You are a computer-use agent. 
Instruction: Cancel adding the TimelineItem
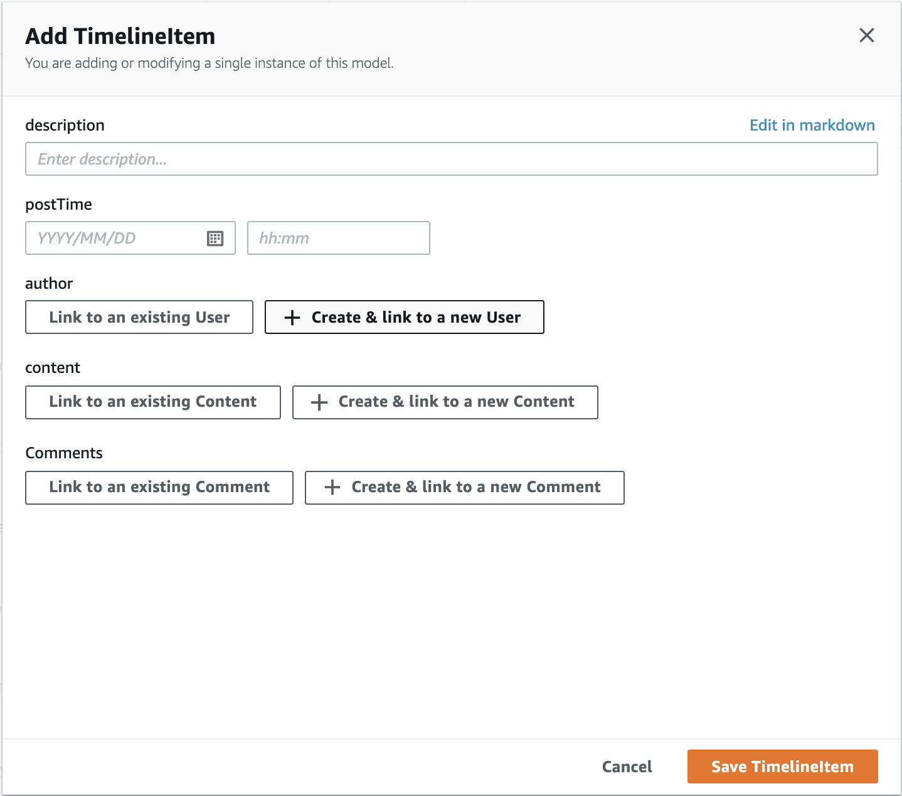(627, 766)
